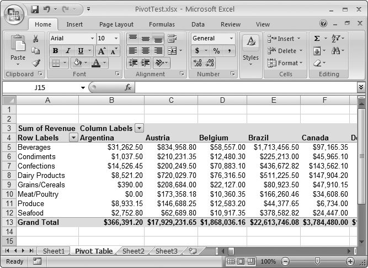Expand the General number format dropdown
This screenshot has height=268, width=368.
(x=231, y=39)
